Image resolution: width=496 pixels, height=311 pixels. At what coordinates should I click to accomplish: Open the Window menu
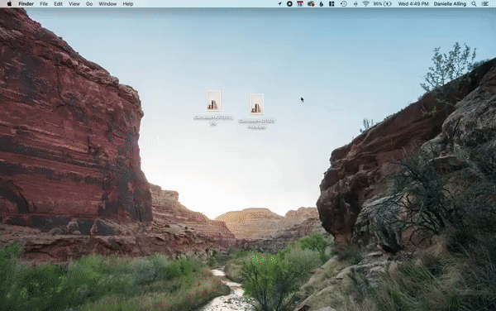click(107, 4)
